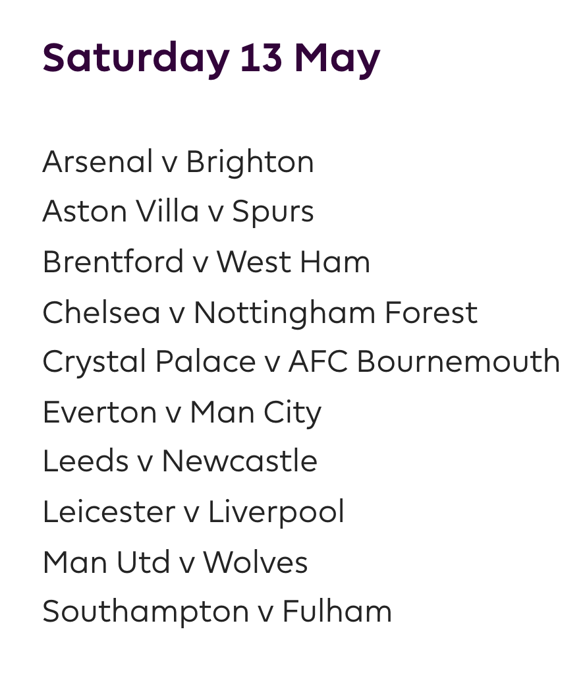Select Man Utd in the fixture list
This screenshot has width=585, height=679.
click(105, 562)
